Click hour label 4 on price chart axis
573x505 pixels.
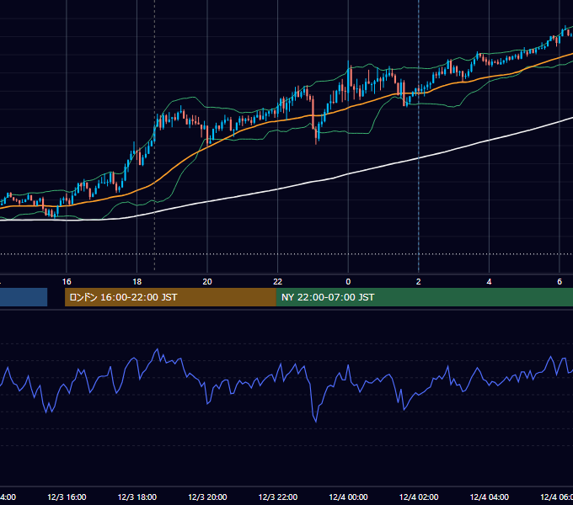point(489,282)
